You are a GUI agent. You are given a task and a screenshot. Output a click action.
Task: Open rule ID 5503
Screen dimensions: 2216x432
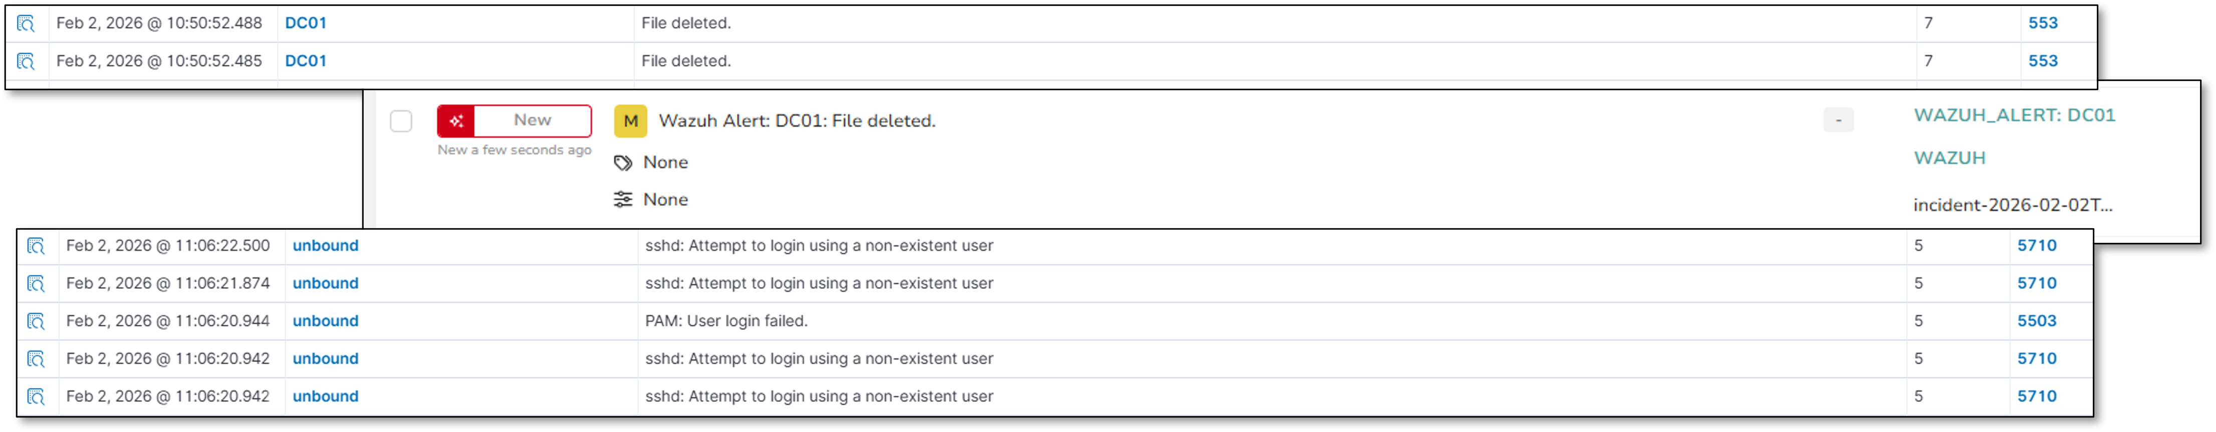(2036, 321)
